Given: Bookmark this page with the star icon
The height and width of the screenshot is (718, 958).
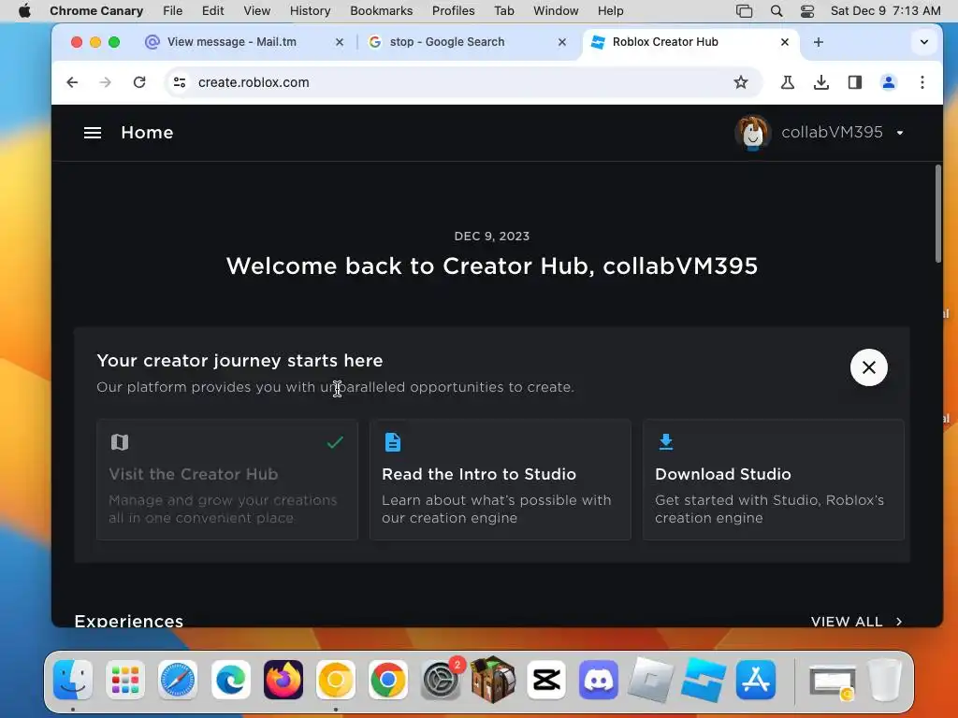Looking at the screenshot, I should 741,82.
